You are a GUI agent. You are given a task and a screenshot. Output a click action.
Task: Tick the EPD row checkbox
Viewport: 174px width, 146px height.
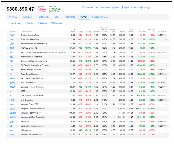click(x=8, y=44)
